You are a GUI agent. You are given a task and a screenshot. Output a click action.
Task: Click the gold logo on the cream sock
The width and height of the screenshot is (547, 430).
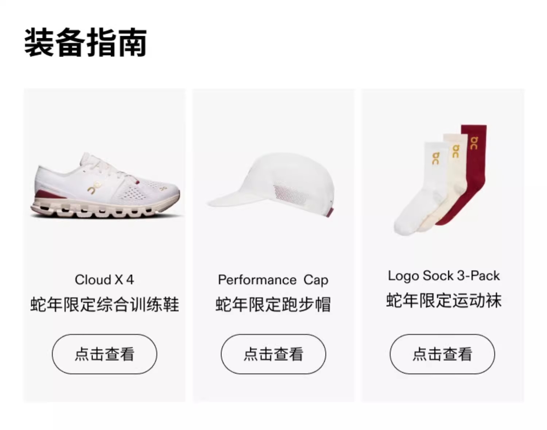click(x=455, y=151)
